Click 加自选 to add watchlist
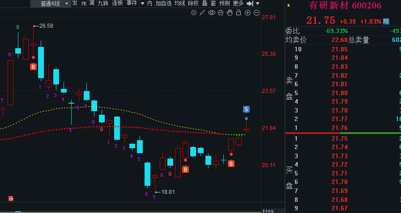 163,3
